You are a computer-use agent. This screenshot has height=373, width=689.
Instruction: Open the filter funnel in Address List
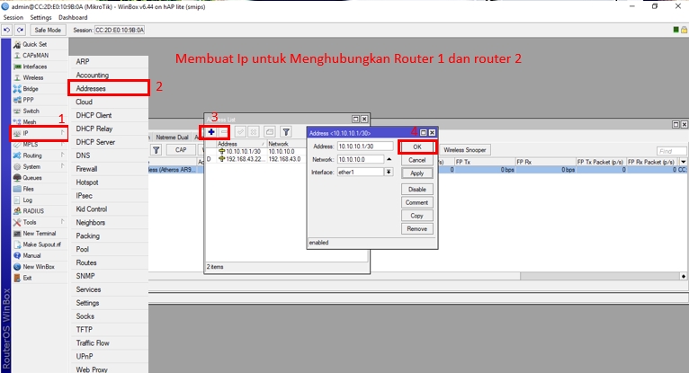(286, 131)
